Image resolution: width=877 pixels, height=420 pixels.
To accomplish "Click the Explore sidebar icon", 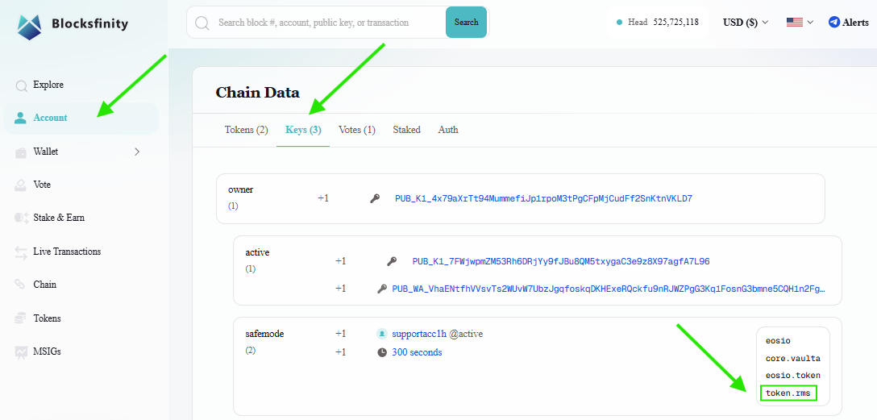I will click(21, 85).
